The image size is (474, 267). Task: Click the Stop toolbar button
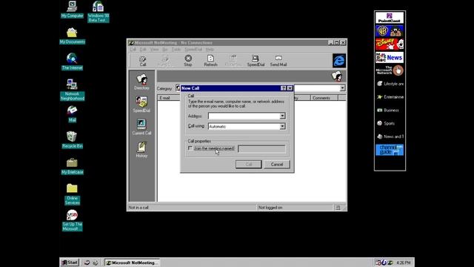point(188,61)
